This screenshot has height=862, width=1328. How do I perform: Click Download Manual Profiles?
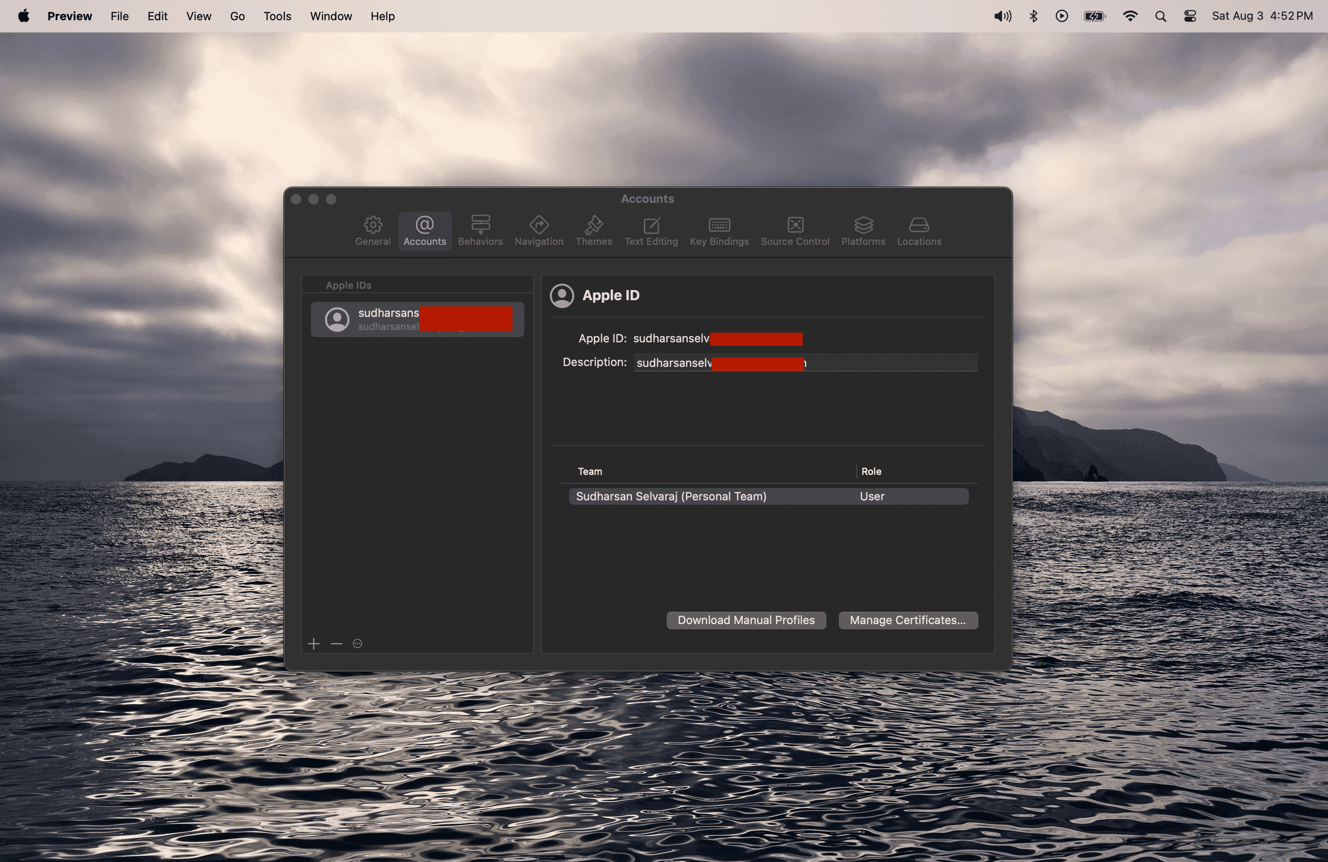[746, 620]
